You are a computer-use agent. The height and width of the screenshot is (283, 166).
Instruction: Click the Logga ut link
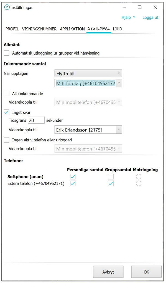[x=150, y=18]
